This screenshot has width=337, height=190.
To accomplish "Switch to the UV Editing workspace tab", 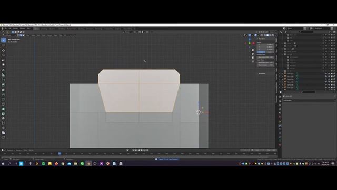I will [61, 28].
